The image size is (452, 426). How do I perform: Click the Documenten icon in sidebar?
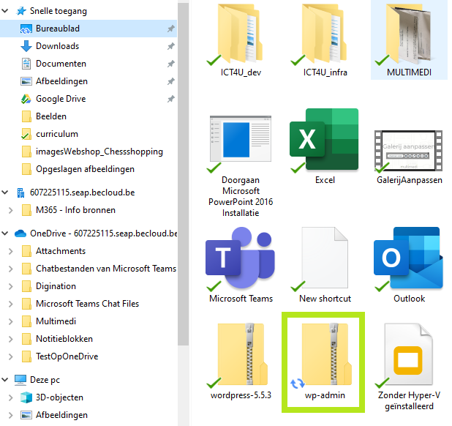26,64
